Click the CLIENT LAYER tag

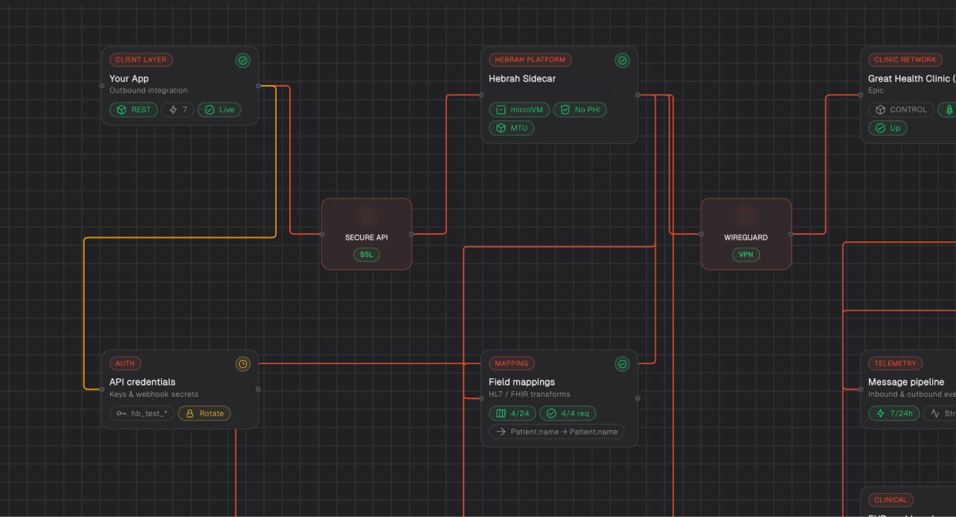140,60
